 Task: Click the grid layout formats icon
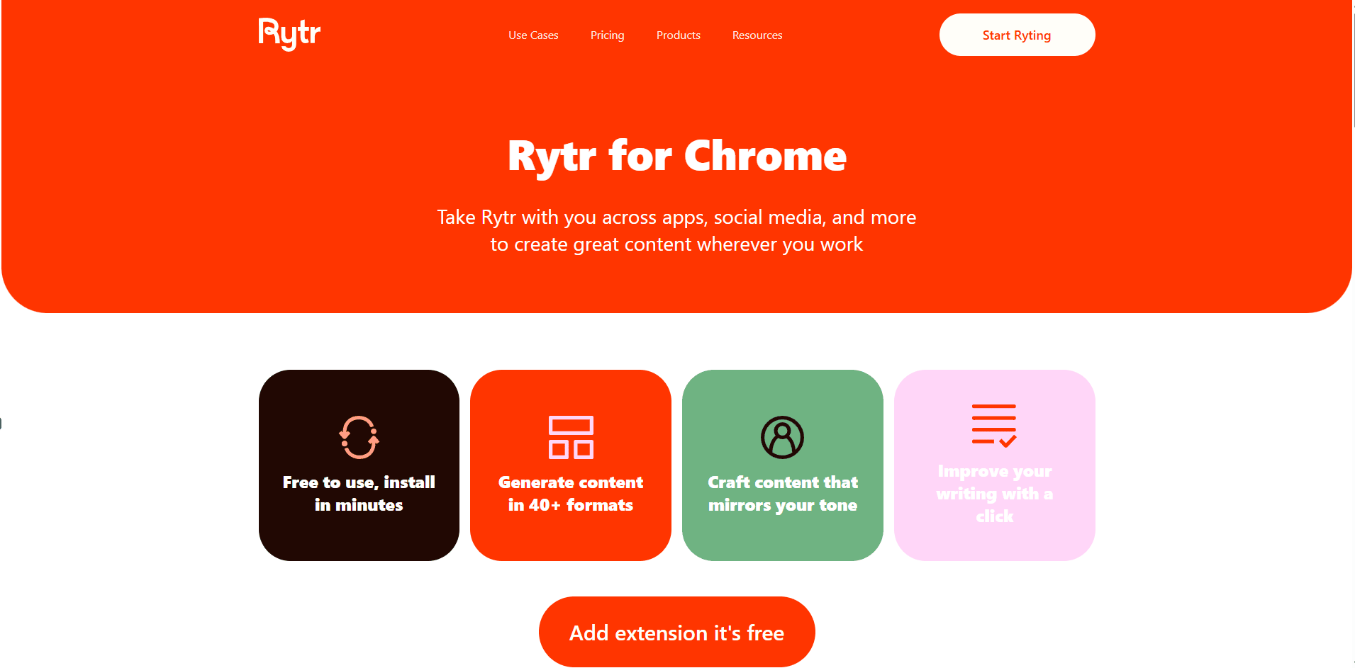point(571,437)
